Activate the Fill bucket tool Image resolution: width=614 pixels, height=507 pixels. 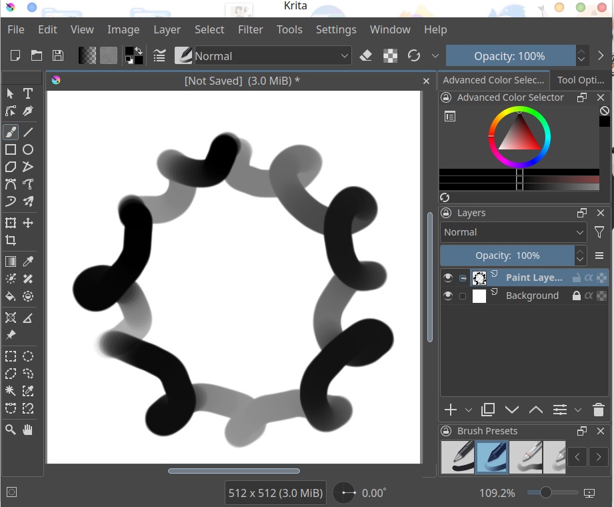pyautogui.click(x=11, y=296)
